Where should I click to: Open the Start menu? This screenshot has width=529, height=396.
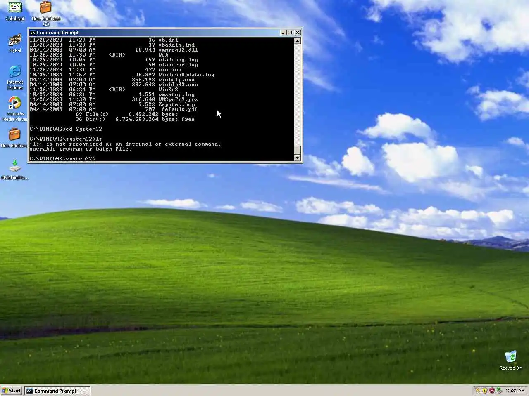(x=11, y=391)
